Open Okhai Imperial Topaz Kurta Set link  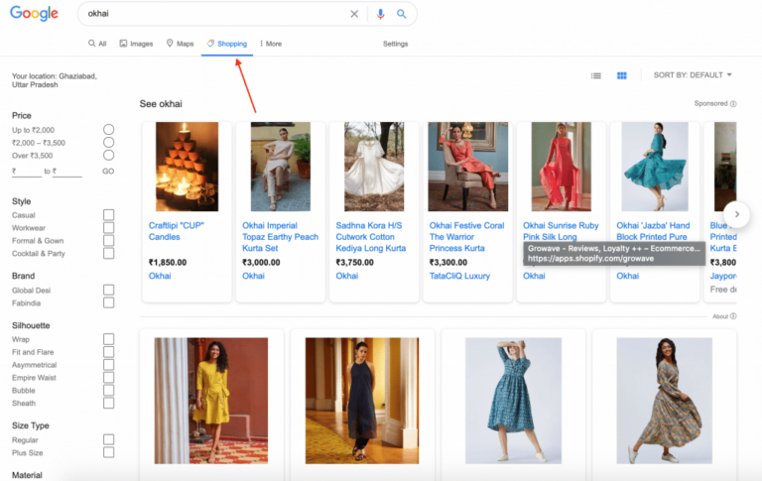click(281, 237)
